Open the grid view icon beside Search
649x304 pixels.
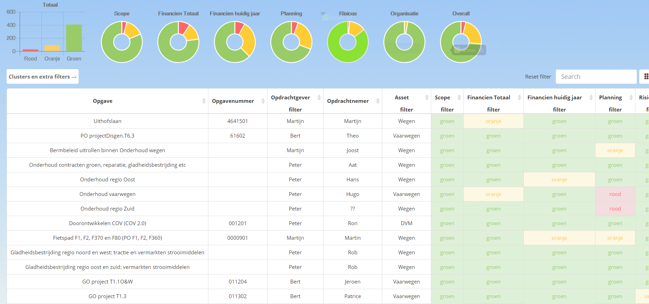[x=646, y=76]
